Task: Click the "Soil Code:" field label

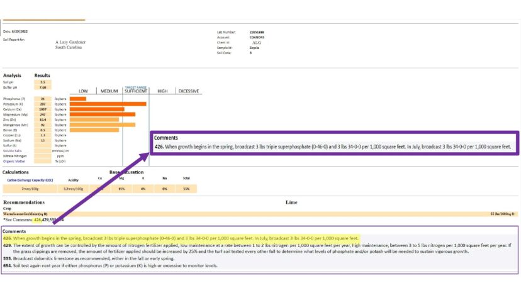Action: pos(224,53)
